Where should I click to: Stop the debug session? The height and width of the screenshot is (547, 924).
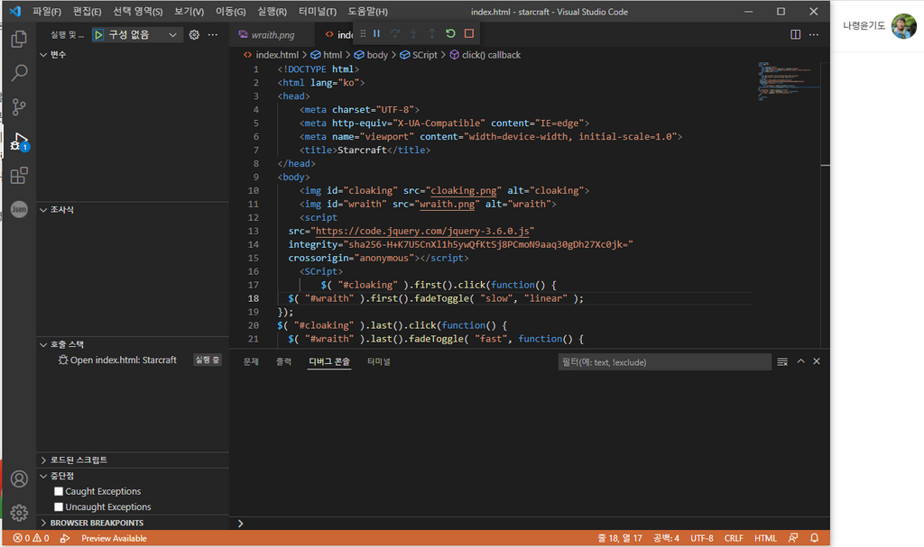[x=469, y=34]
